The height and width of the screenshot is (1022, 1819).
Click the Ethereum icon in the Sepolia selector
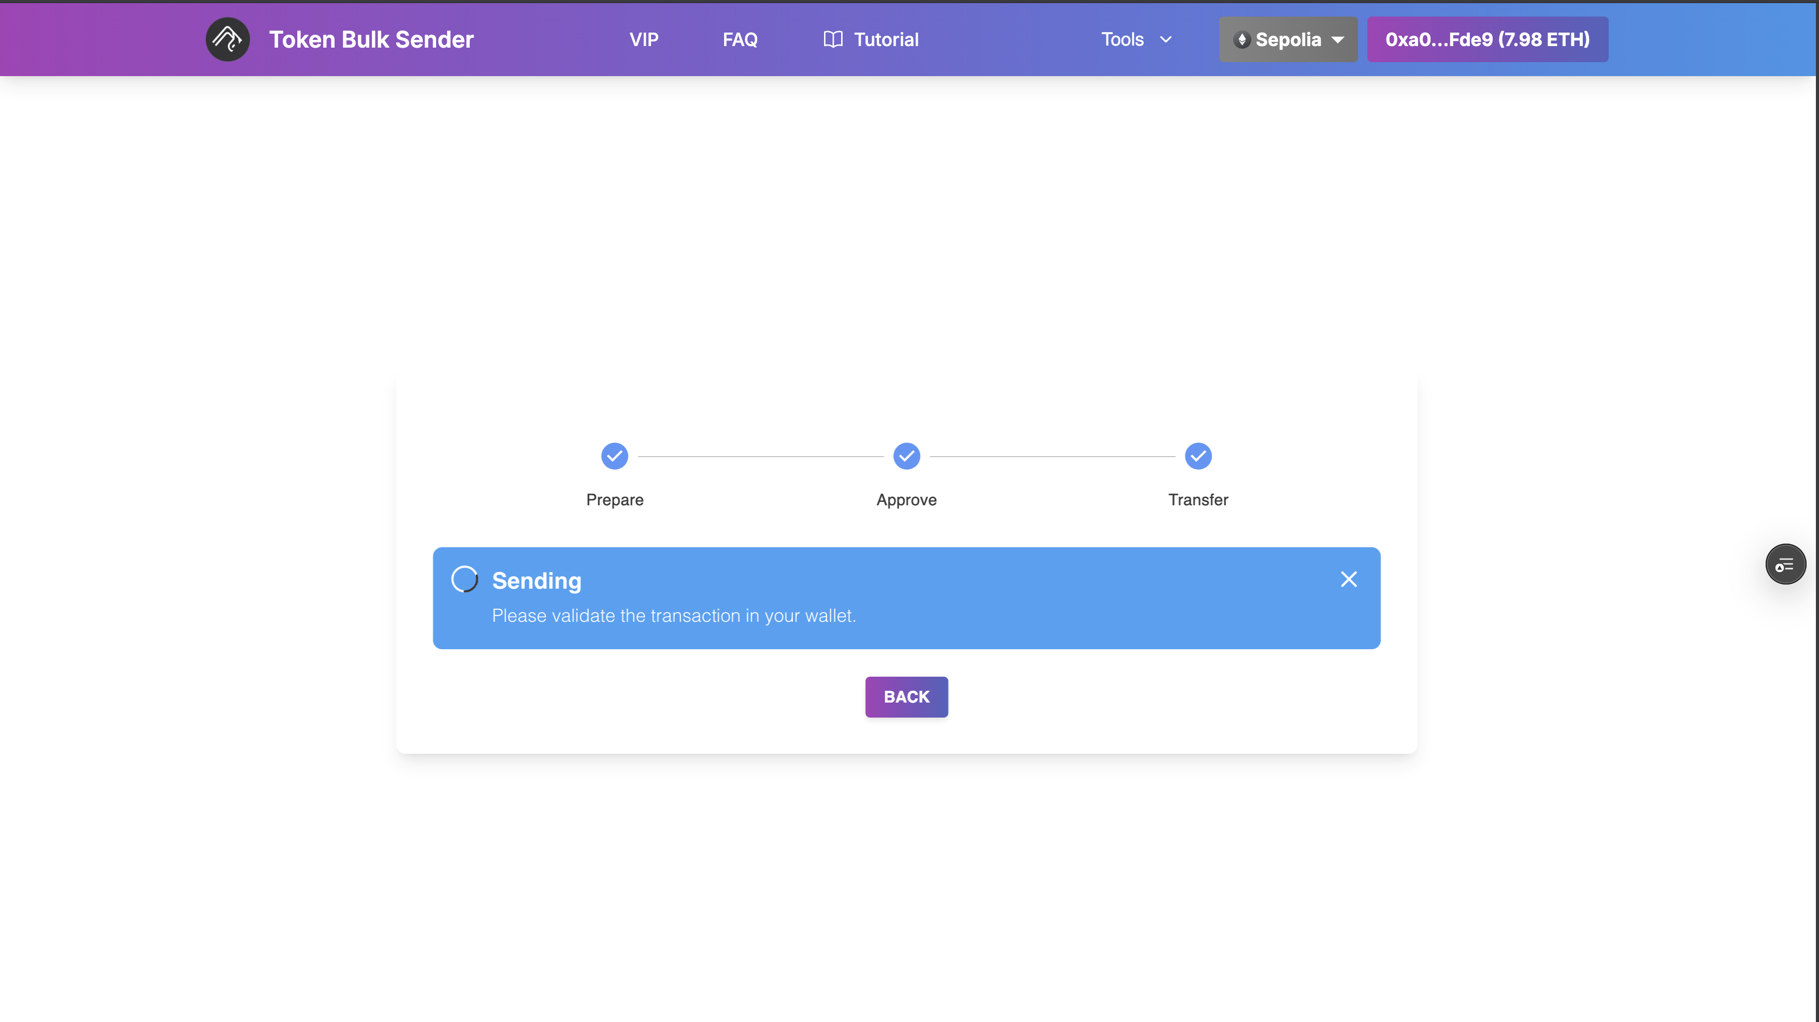[x=1244, y=39]
